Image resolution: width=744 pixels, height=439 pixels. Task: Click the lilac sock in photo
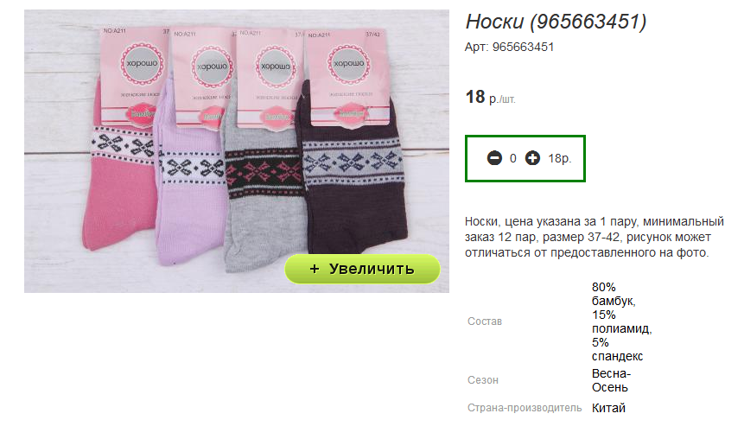(190, 200)
